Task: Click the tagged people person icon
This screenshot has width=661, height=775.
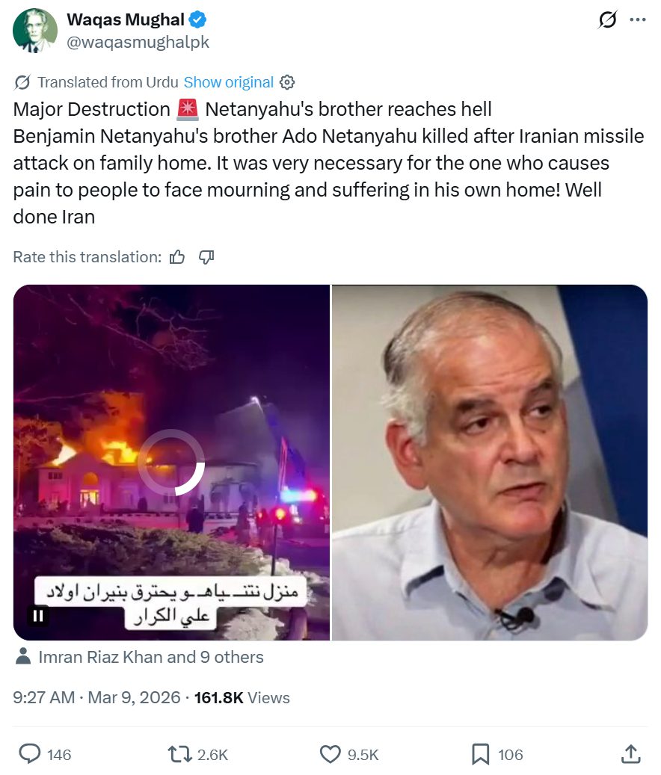Action: tap(22, 657)
